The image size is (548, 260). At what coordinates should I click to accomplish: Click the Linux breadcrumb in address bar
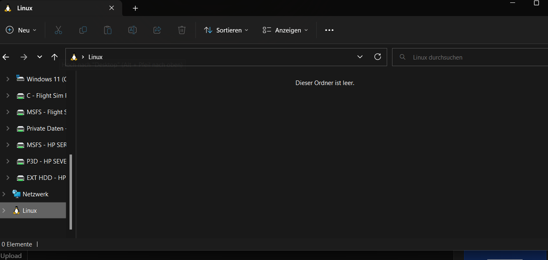(x=95, y=57)
